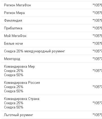Click the Прибалтика service entry
The image size is (102, 119).
pyautogui.click(x=13, y=28)
